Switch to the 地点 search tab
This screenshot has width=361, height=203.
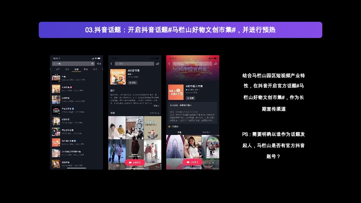click(x=95, y=69)
